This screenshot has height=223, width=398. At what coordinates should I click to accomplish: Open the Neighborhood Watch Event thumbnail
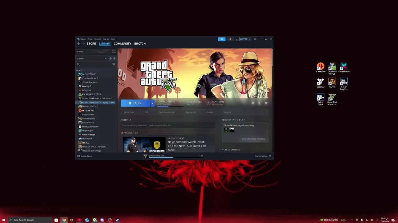(144, 145)
